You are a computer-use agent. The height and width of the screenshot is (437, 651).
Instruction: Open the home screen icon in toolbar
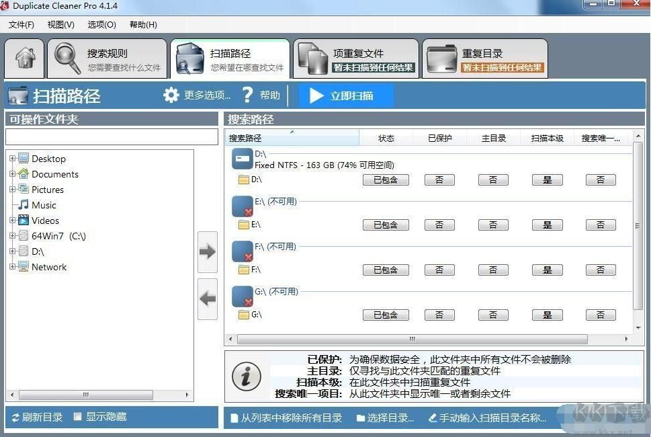24,58
